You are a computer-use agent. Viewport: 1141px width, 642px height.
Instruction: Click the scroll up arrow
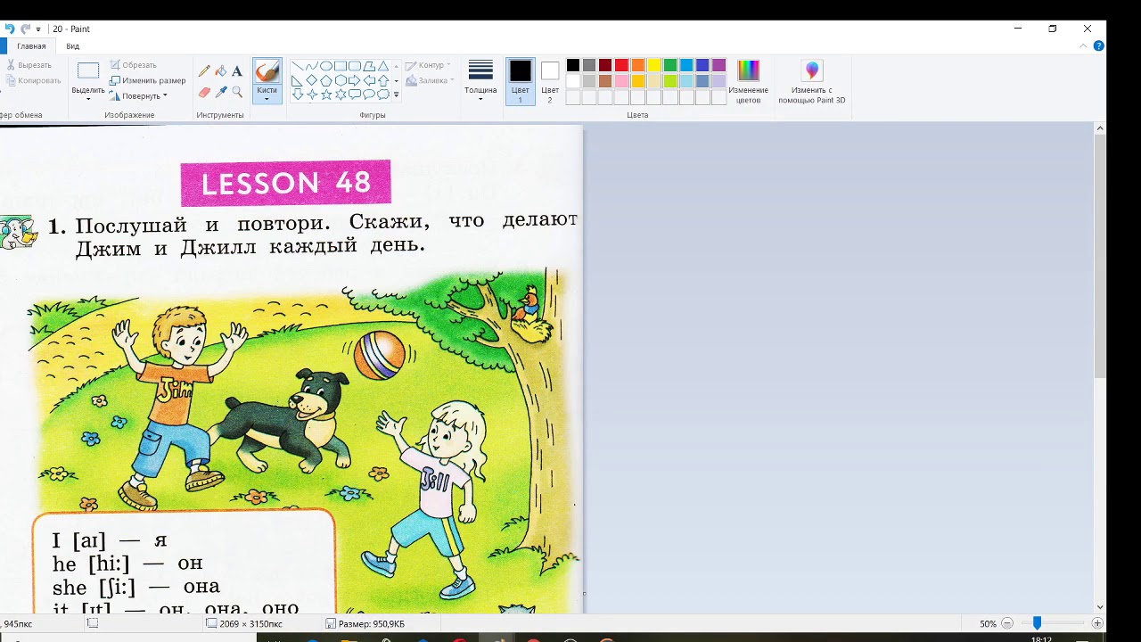pos(1100,128)
